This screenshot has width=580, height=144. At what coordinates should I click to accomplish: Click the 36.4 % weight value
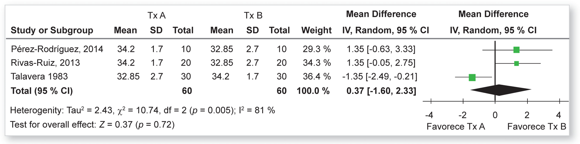click(316, 76)
